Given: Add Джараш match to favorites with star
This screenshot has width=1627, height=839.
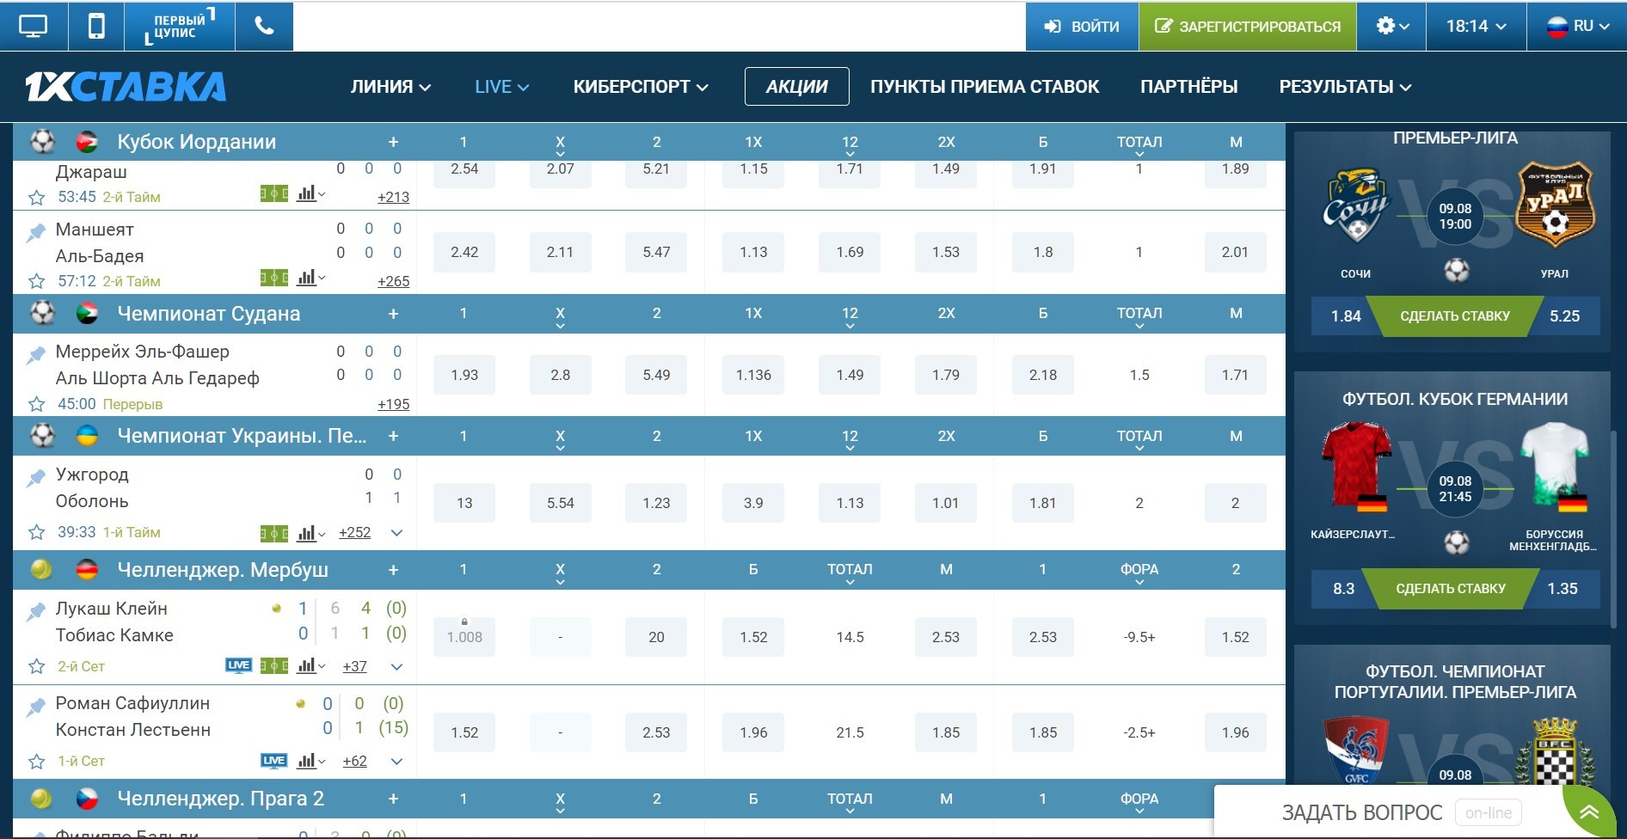Looking at the screenshot, I should point(36,198).
